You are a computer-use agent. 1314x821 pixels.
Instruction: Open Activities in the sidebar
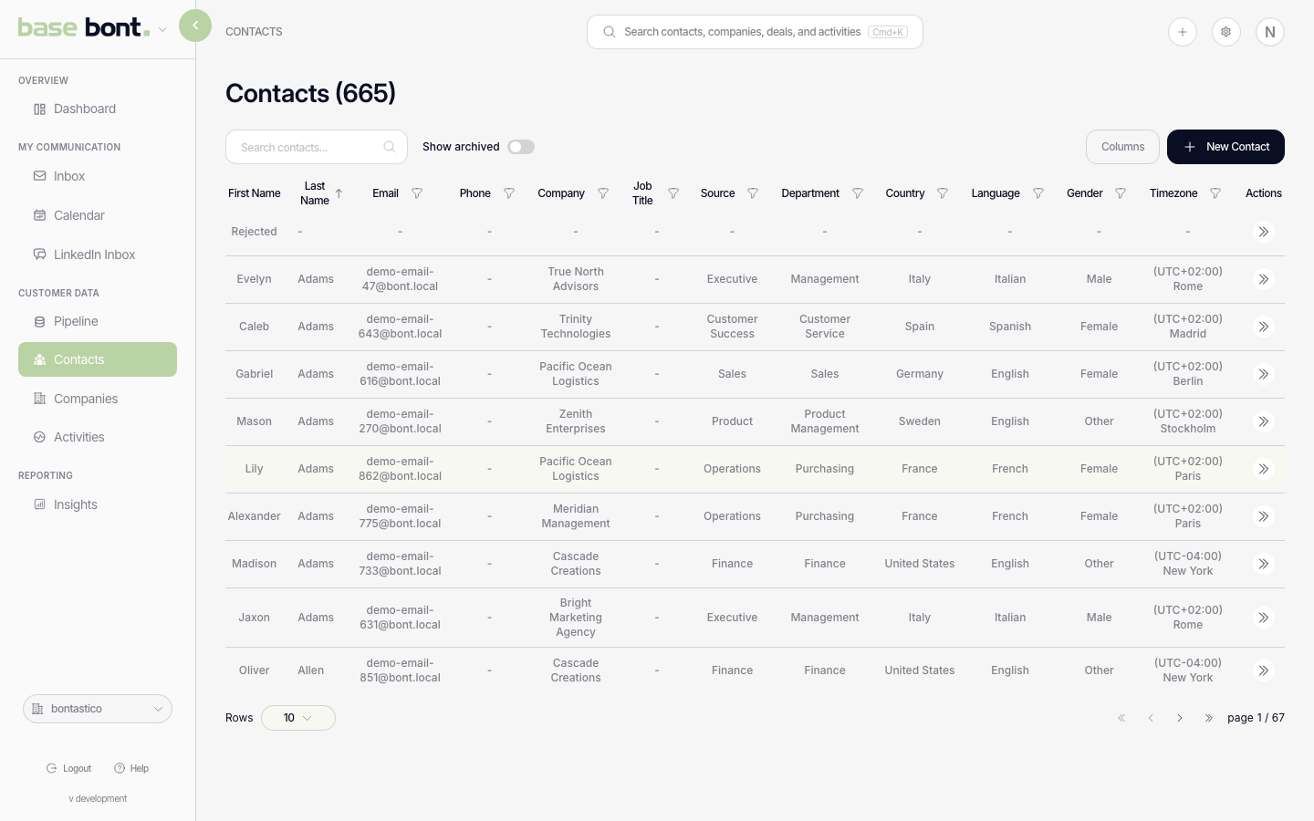[x=98, y=437]
